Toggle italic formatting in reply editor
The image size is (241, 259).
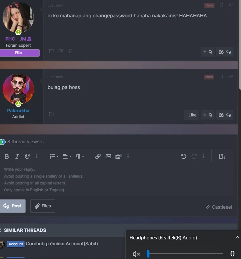click(17, 156)
